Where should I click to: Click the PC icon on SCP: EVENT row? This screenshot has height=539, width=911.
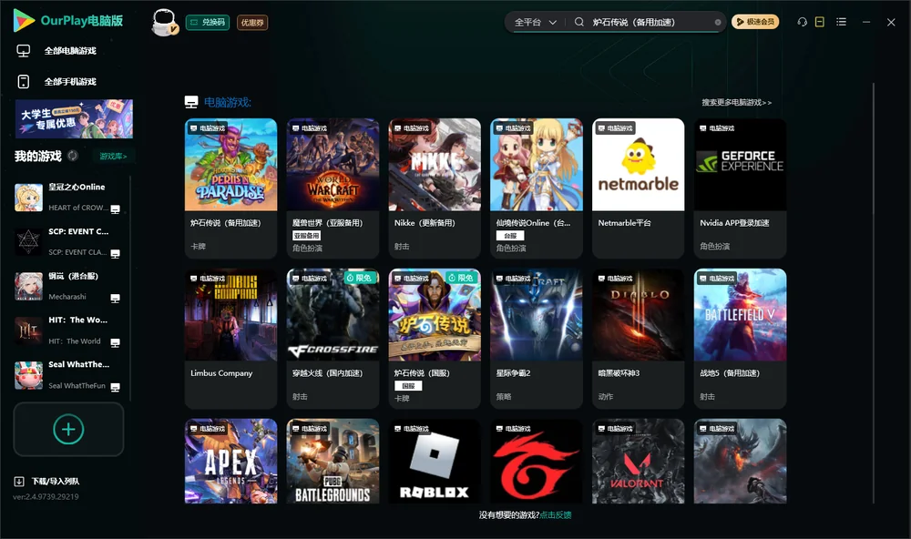coord(115,254)
